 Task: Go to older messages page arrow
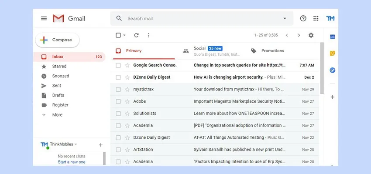[x=299, y=35]
